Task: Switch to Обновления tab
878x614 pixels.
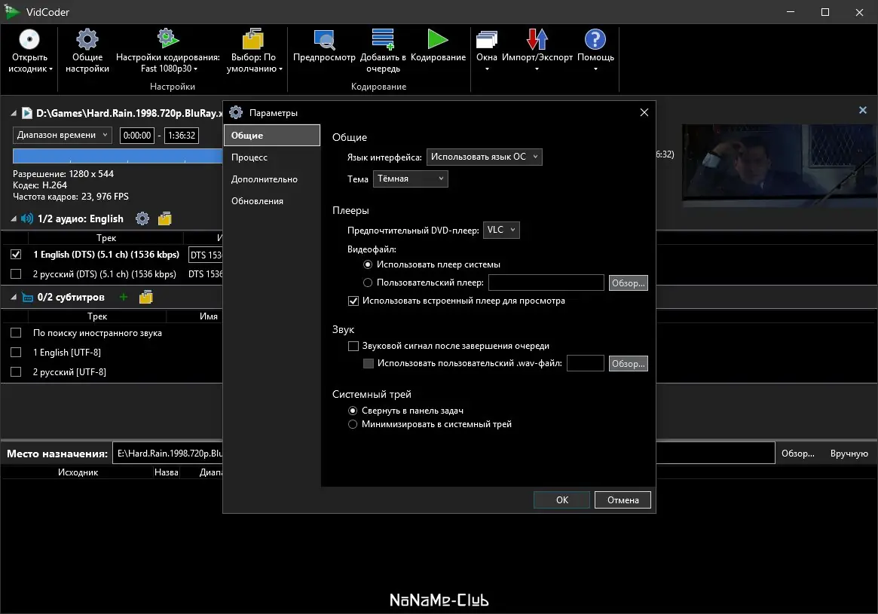Action: pyautogui.click(x=272, y=201)
